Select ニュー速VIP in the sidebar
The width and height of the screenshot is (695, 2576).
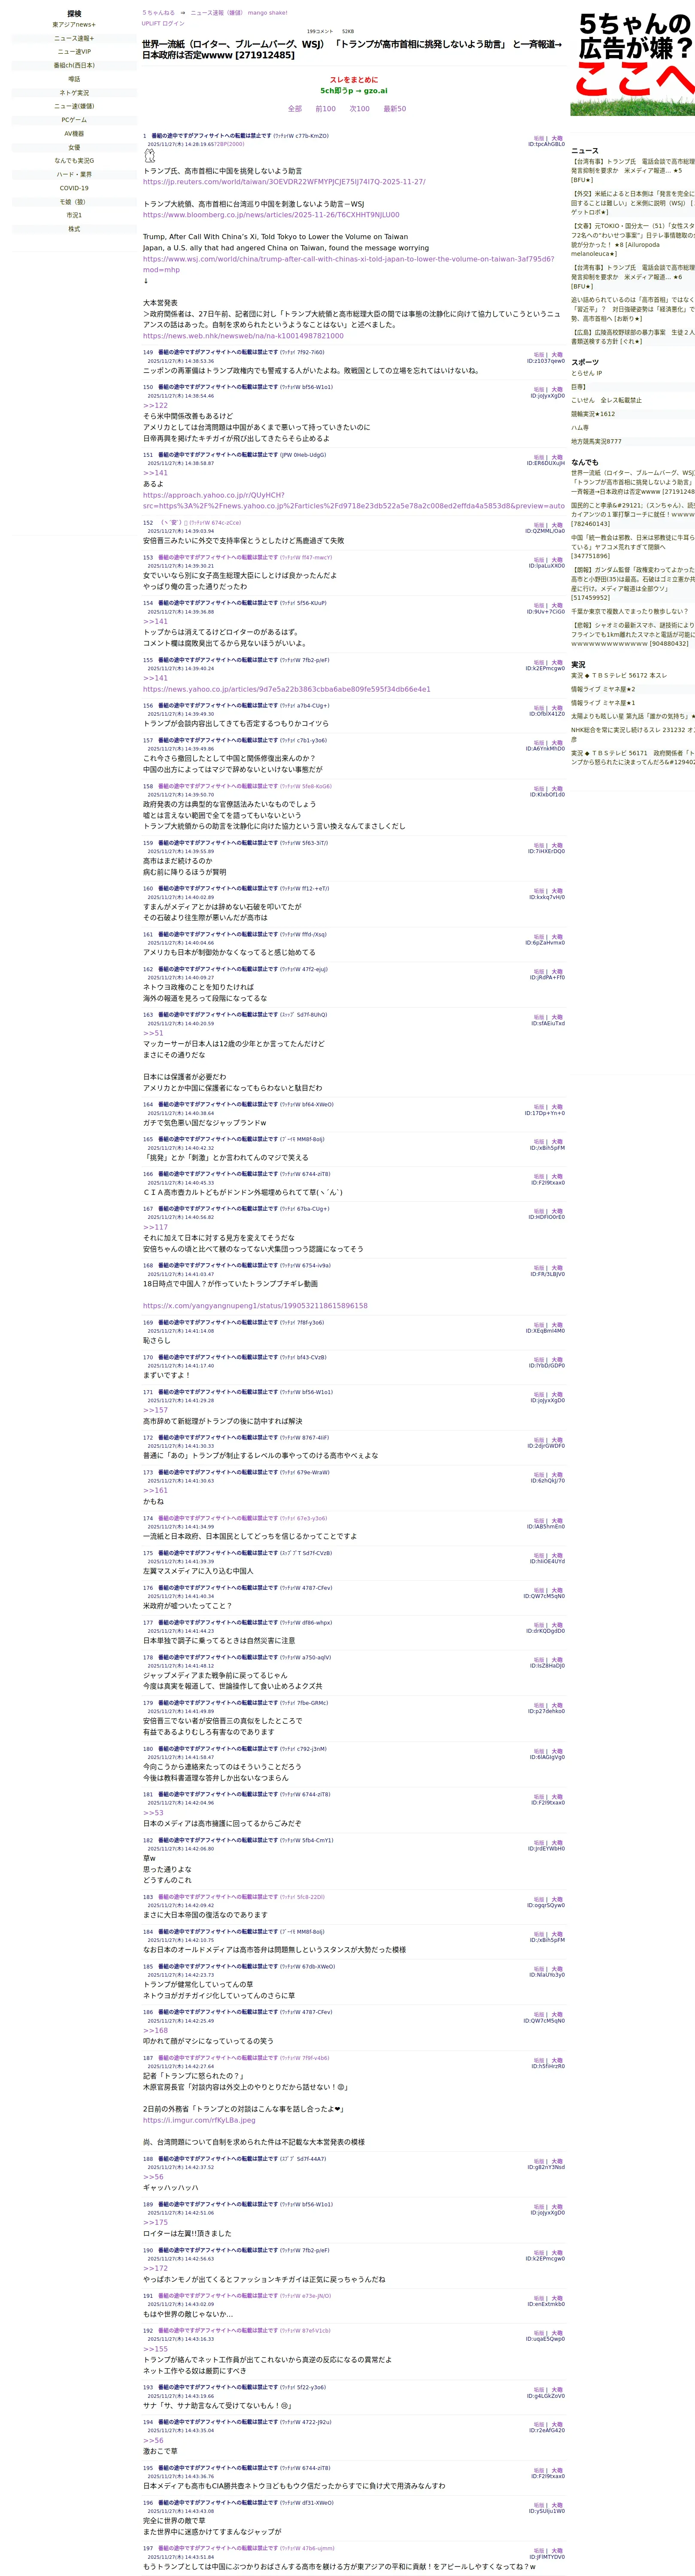74,52
